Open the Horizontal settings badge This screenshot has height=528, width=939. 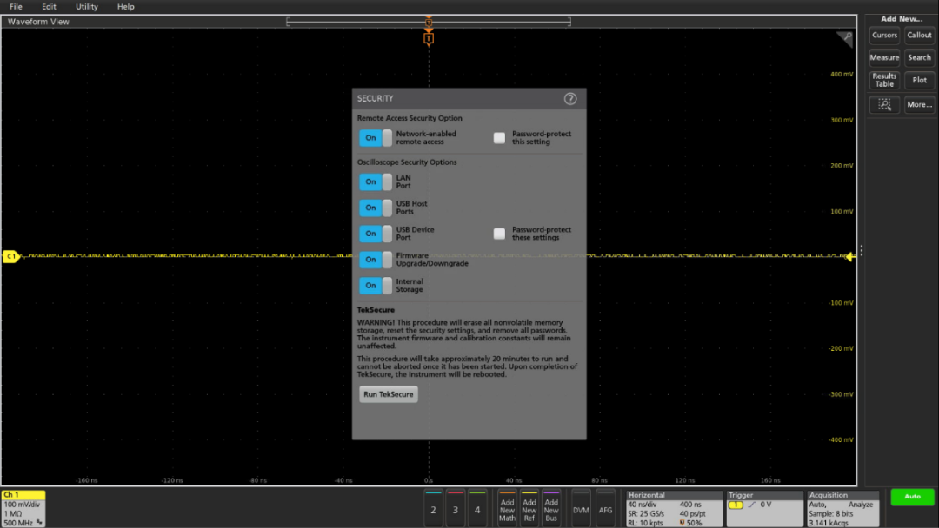[674, 508]
